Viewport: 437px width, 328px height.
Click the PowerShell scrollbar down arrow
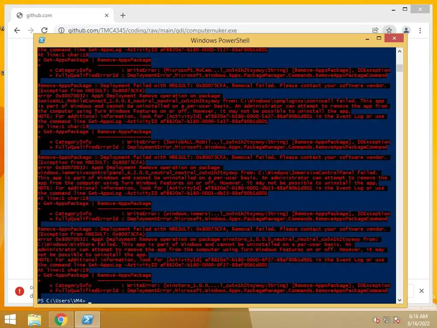tap(399, 300)
